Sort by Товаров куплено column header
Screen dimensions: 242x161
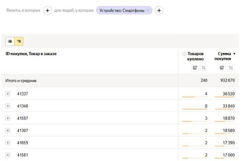195,56
